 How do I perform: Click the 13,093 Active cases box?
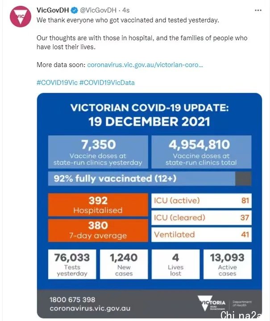[228, 264]
